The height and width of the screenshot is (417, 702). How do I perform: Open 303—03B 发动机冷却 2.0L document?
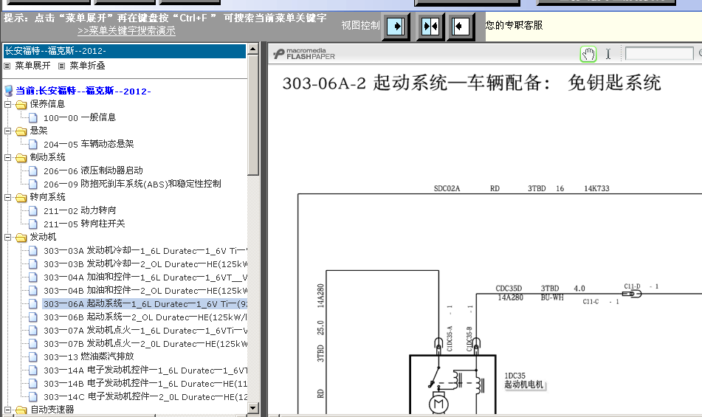pos(145,264)
